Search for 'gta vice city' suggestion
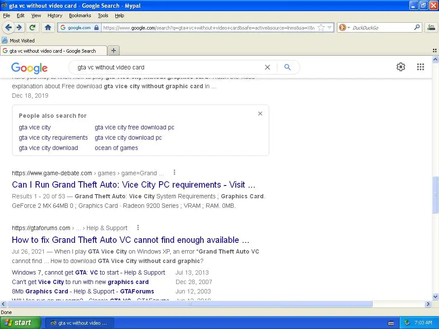The height and width of the screenshot is (329, 439). [x=35, y=127]
